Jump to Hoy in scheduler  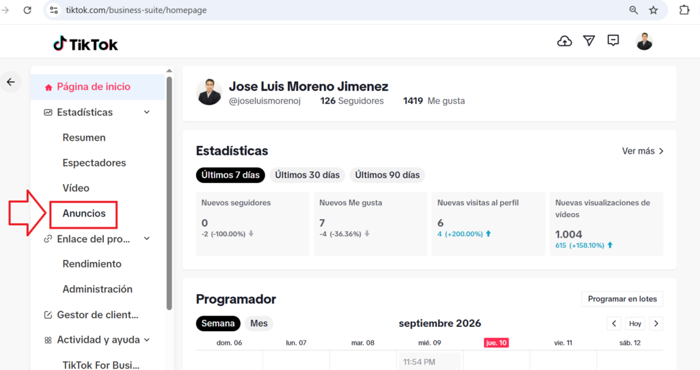(x=635, y=324)
